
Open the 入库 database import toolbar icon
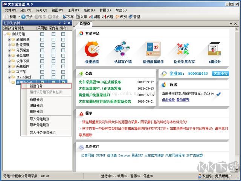click(x=78, y=17)
